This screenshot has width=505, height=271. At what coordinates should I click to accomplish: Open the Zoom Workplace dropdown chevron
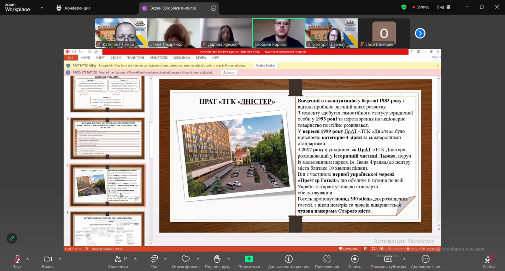pos(42,7)
